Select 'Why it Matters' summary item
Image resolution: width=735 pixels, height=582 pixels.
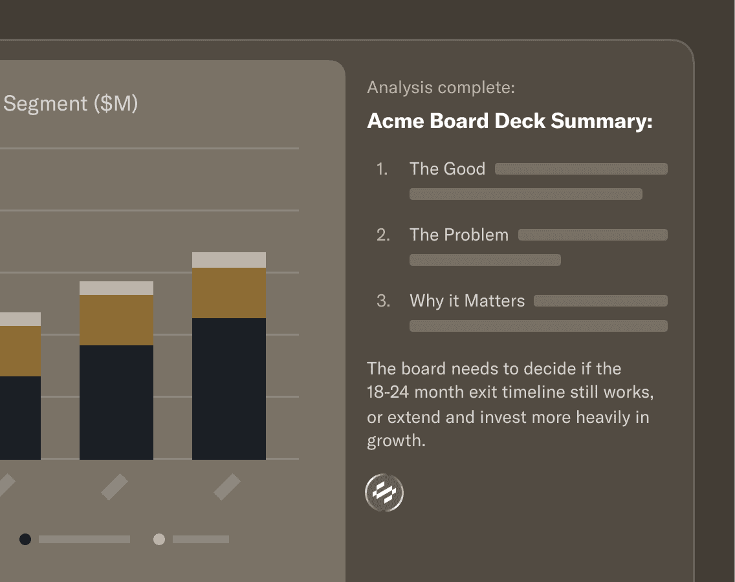pyautogui.click(x=466, y=301)
